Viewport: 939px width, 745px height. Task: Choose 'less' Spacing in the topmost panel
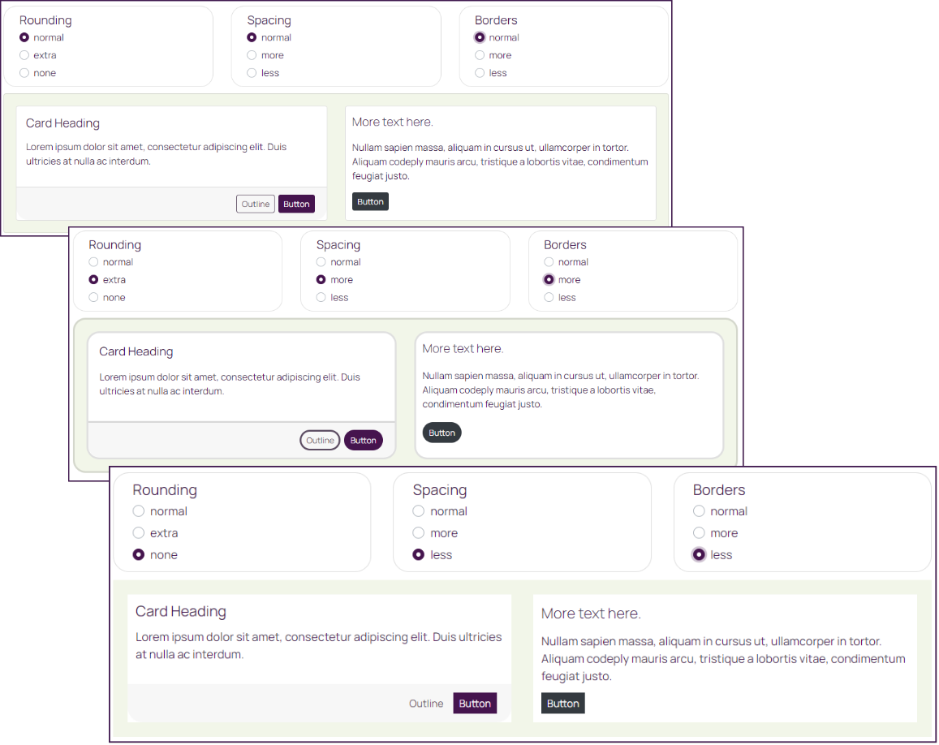coord(252,73)
